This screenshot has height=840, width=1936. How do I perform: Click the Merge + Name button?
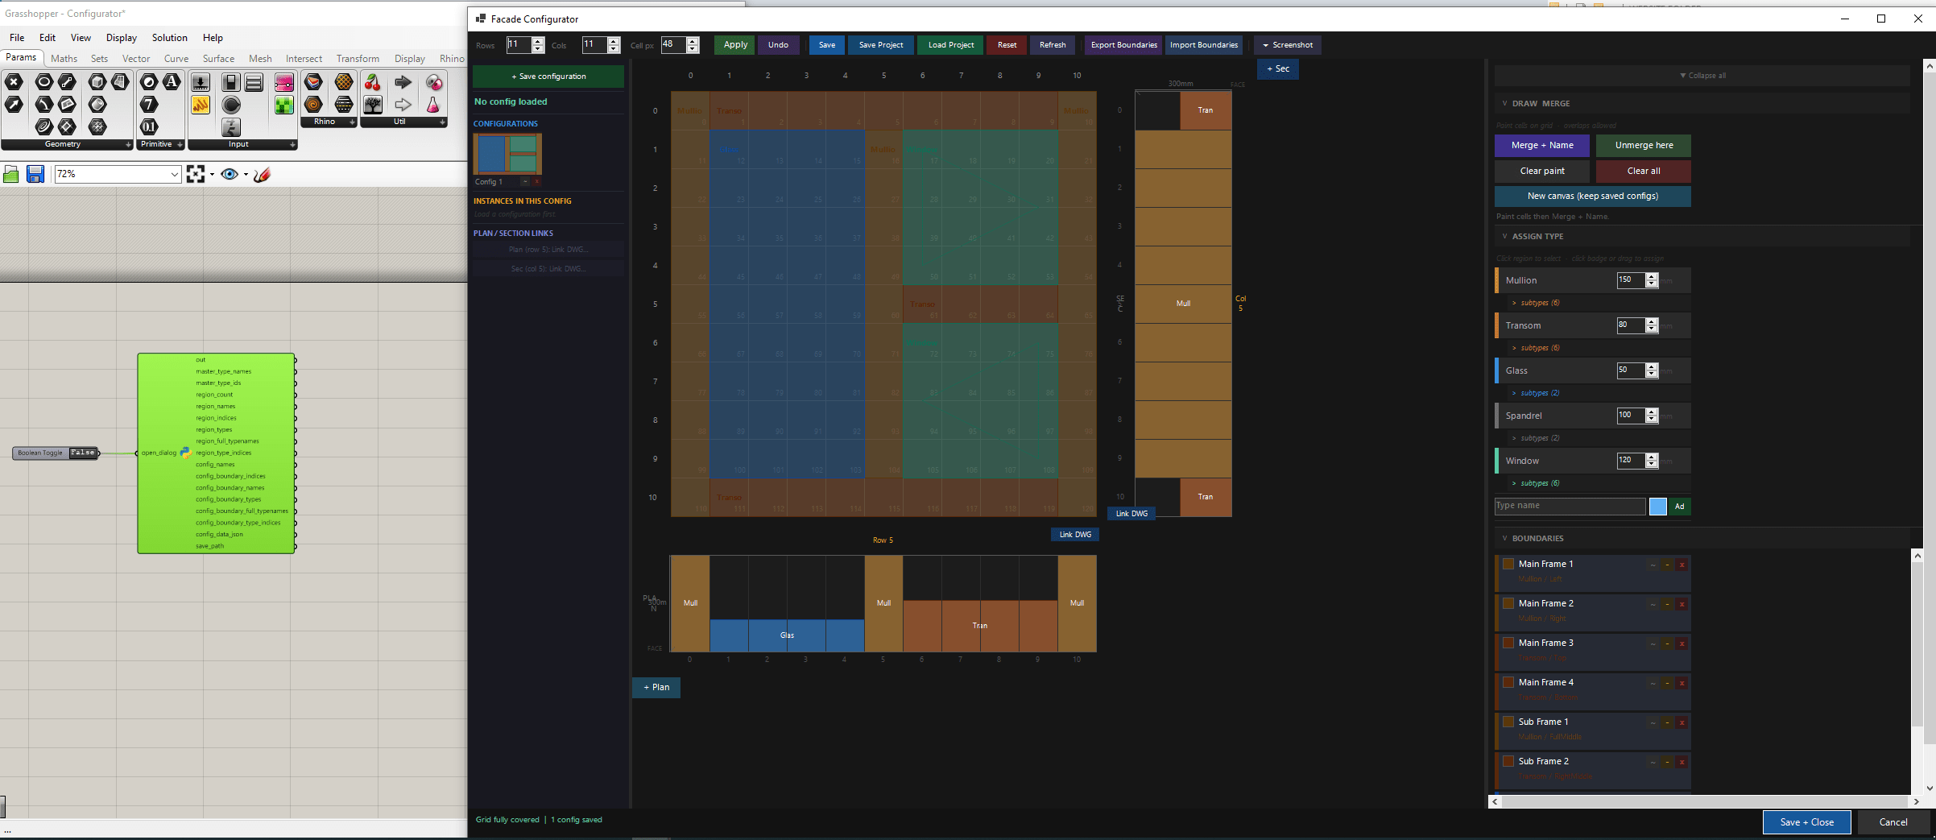point(1541,146)
